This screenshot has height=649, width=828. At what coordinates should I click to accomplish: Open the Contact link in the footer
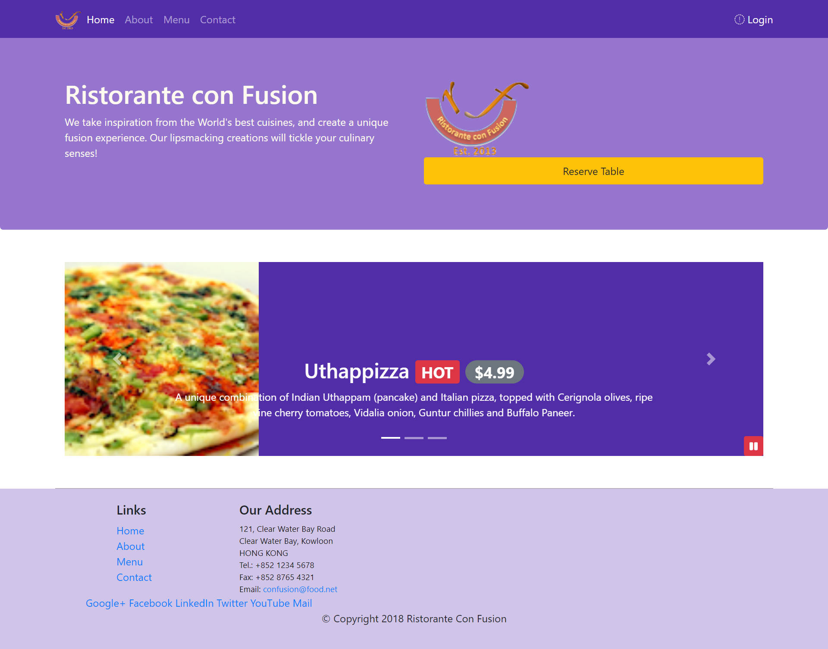[134, 577]
